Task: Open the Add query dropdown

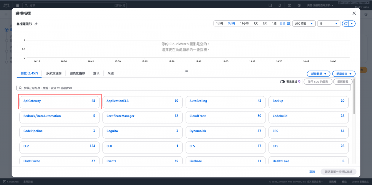Action: pos(344,73)
